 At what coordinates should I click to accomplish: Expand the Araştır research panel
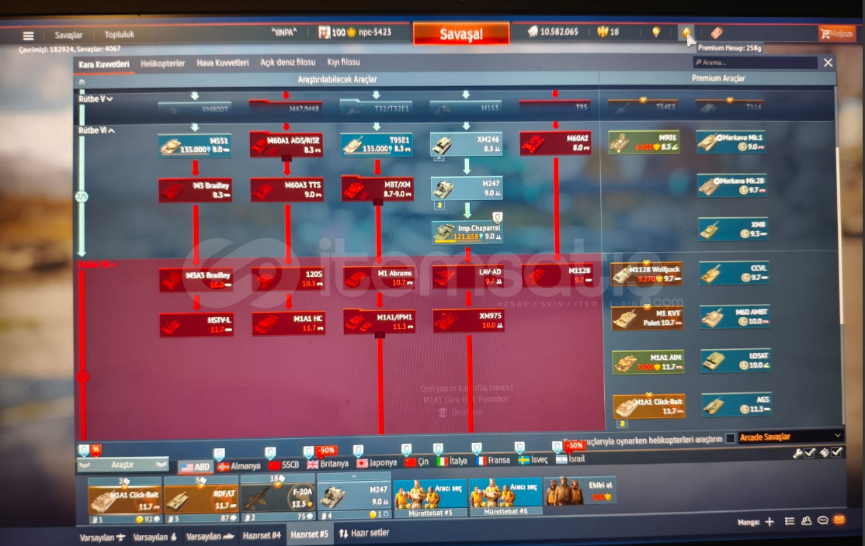pyautogui.click(x=123, y=465)
